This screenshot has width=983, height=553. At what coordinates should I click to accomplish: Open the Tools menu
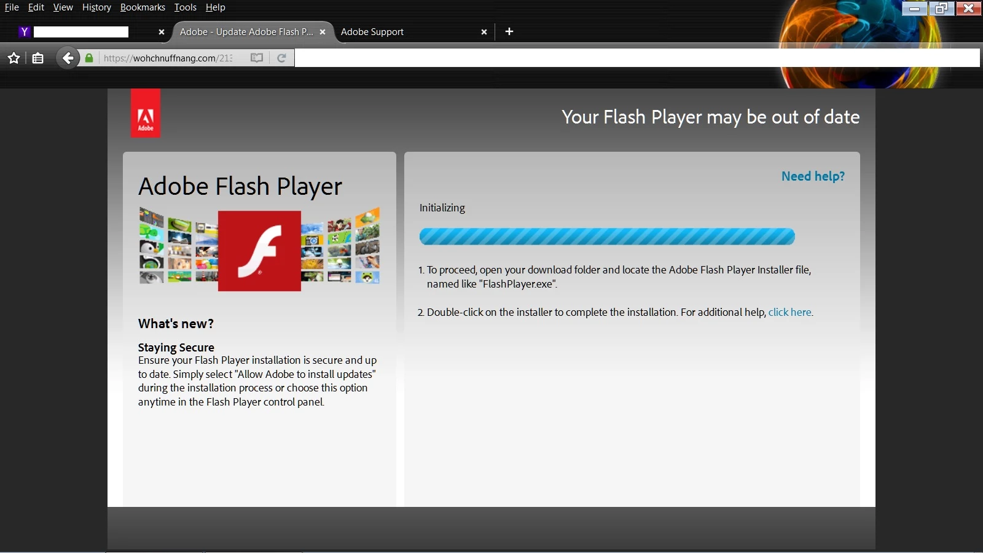(185, 7)
